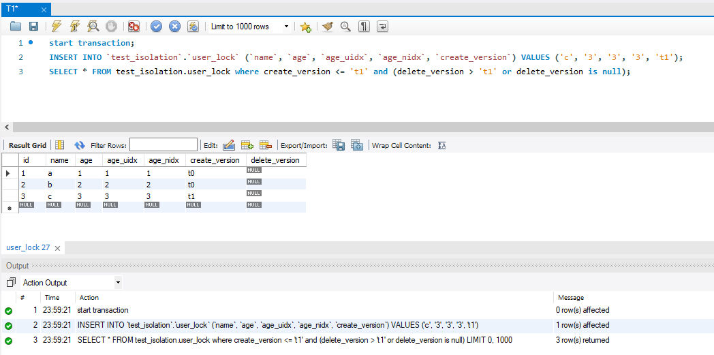Screen dimensions: 714x355
Task: Beautify query with broom icon
Action: pyautogui.click(x=328, y=27)
